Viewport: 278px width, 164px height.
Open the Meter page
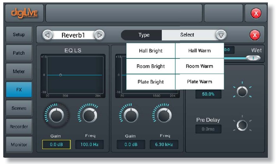(19, 71)
